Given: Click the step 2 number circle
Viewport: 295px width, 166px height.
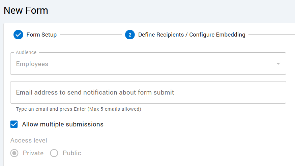Looking at the screenshot, I should (x=130, y=35).
